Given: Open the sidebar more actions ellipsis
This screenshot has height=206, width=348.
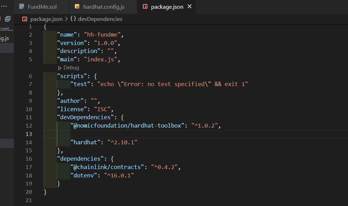Looking at the screenshot, I should [x=4, y=6].
